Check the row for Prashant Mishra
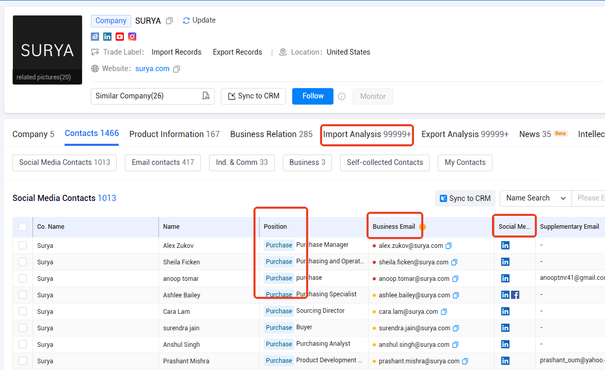605x370 pixels. 23,361
